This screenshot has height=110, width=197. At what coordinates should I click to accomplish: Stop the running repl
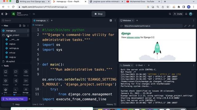pyautogui.click(x=98, y=14)
